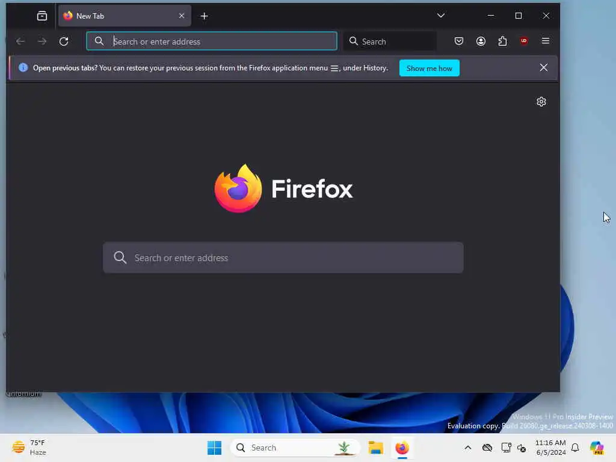Launch Copilot preview from taskbar
The width and height of the screenshot is (616, 462).
point(597,448)
